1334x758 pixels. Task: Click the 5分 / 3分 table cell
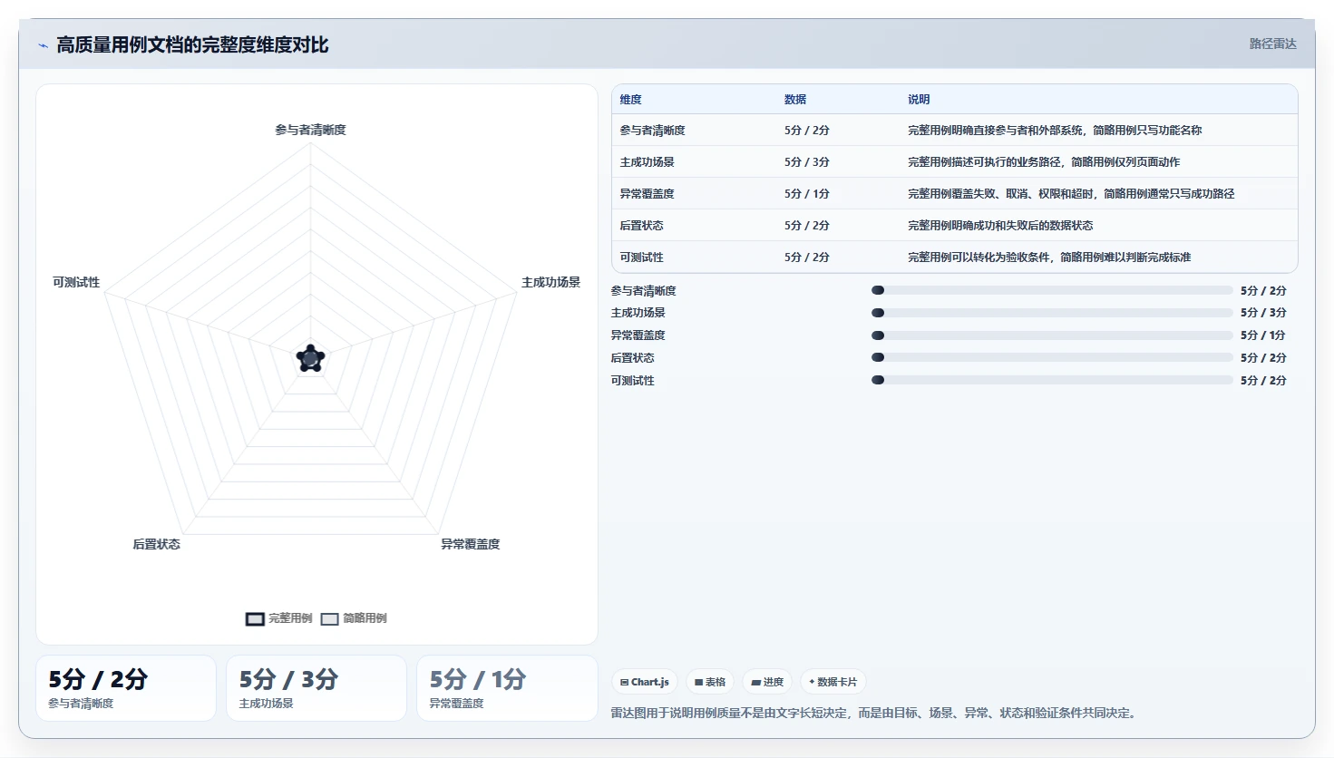[807, 162]
